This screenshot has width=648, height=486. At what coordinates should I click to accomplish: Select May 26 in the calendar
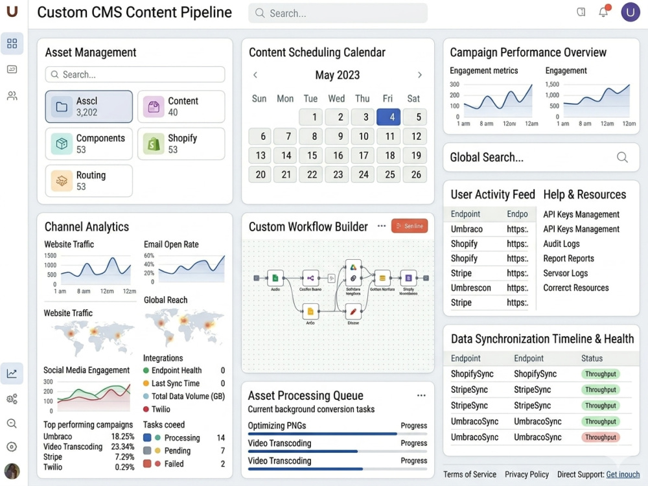[415, 174]
